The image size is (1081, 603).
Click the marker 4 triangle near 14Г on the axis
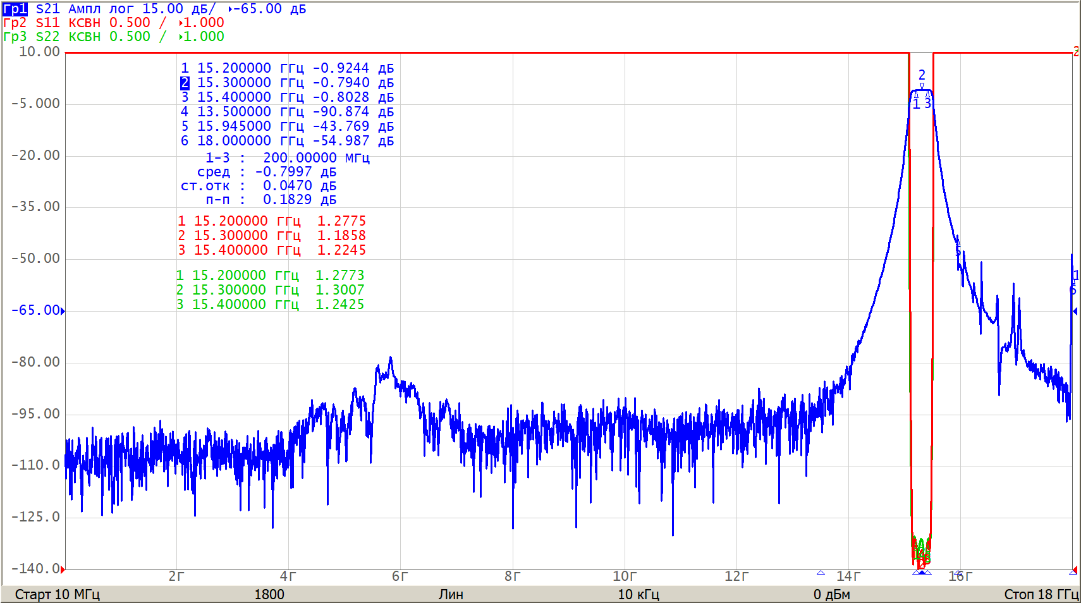(821, 573)
